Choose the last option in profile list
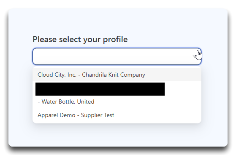Screen dimensions: 236x155 click(117, 115)
